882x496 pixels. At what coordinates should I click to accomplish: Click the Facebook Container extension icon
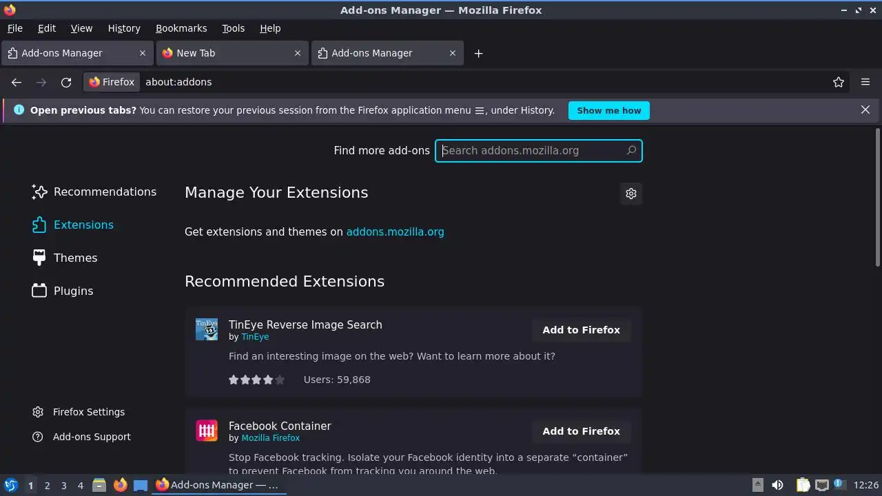pyautogui.click(x=207, y=431)
